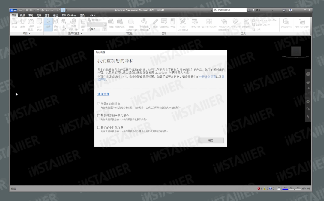324x201 pixels.
Task: Check the 我们的个性化优惠 checkbox
Action: coord(99,127)
